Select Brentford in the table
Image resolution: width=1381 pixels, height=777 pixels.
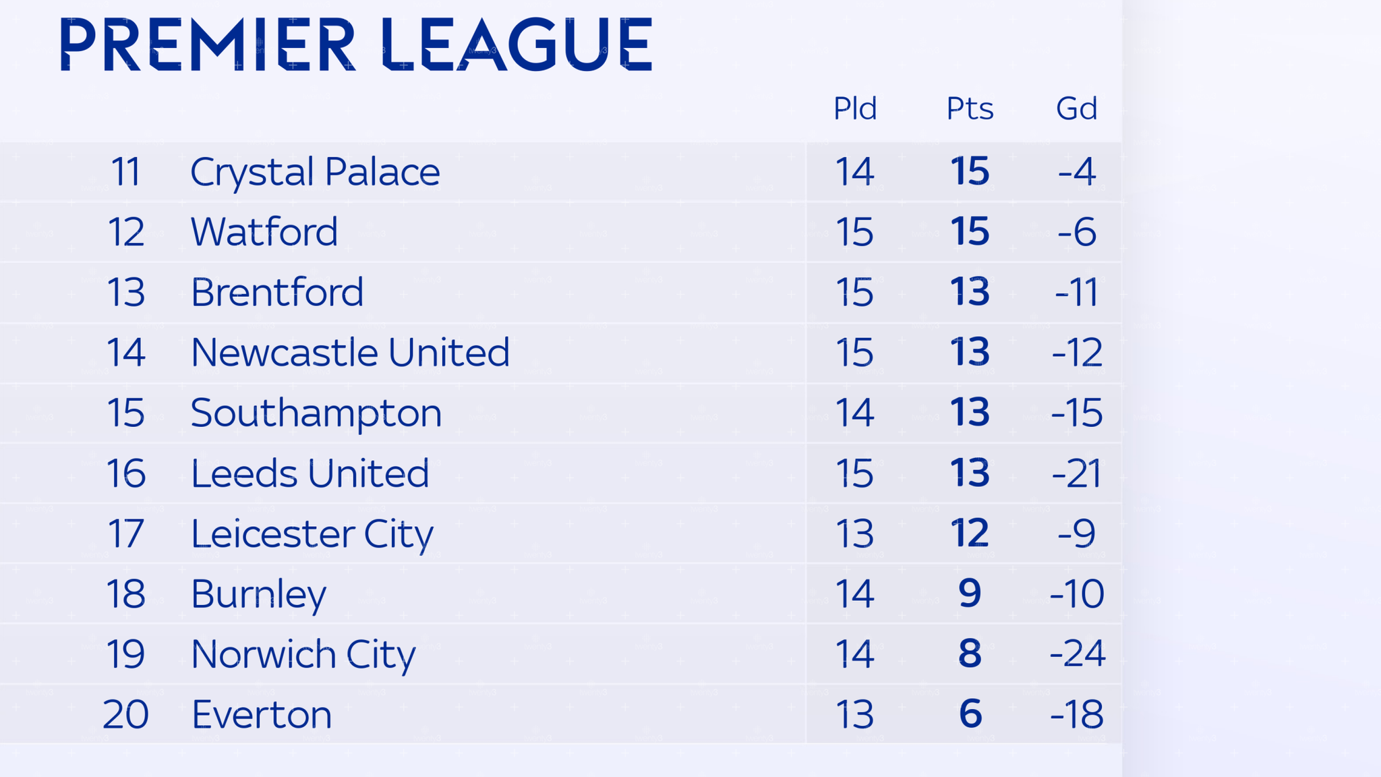(x=276, y=292)
